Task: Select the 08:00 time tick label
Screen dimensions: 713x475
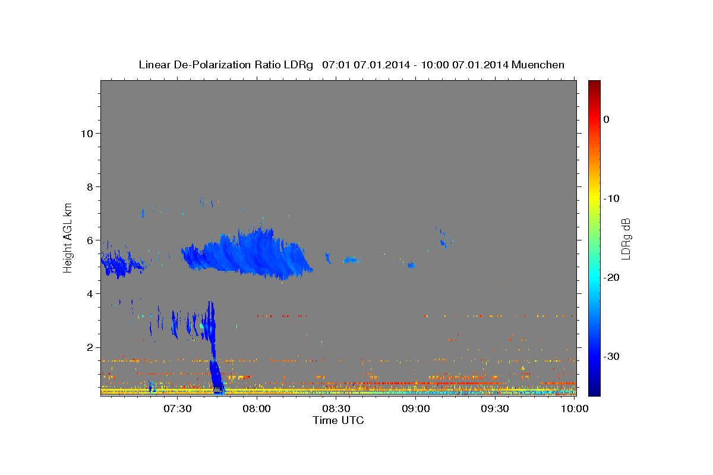Action: [257, 408]
